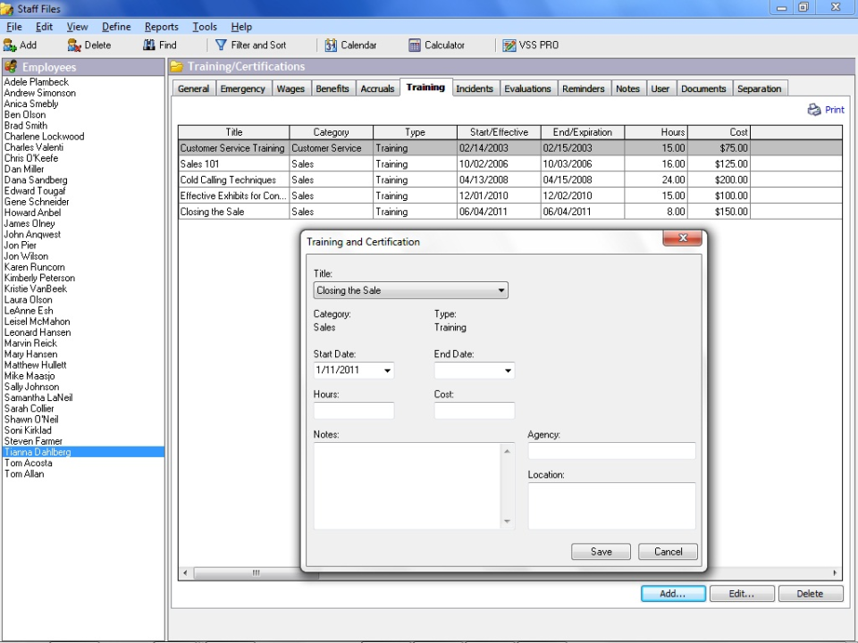Screen dimensions: 858x643
Task: Click into the Hours input field
Action: pos(354,411)
